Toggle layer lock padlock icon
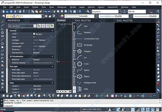Screen dimensions: 162x112 coord(16,16)
